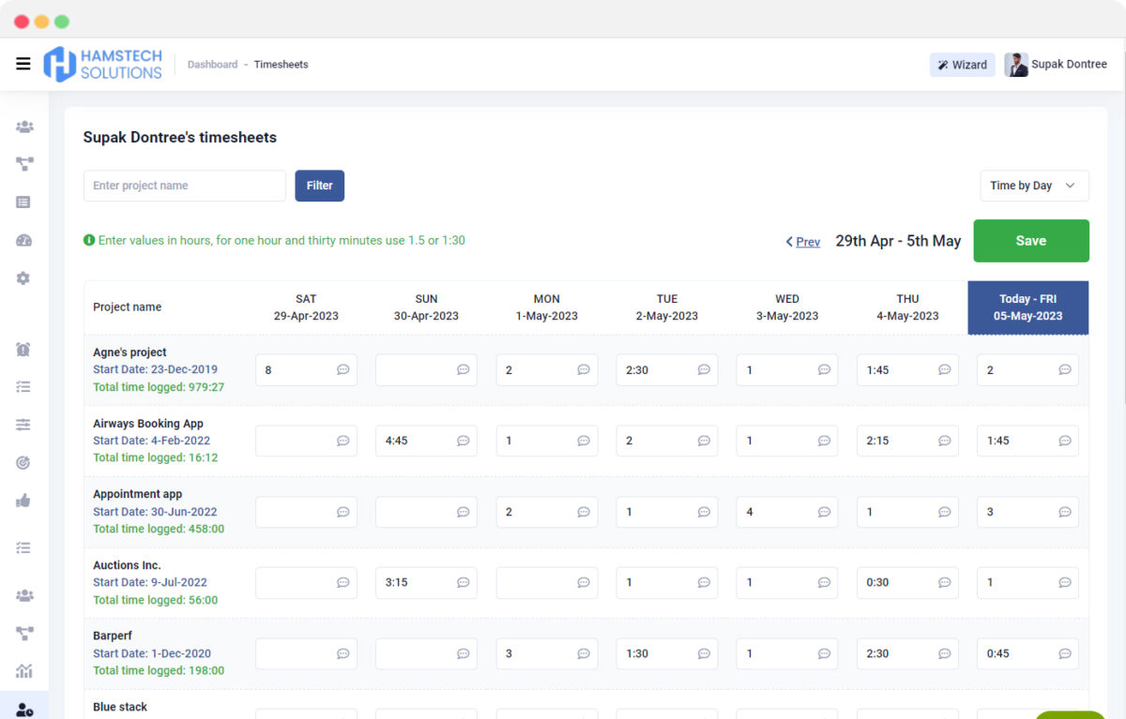
Task: Go to Dashboard breadcrumb
Action: 212,65
